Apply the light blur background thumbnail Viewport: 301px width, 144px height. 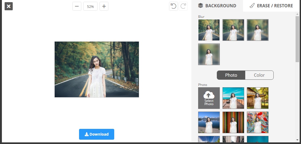233,30
